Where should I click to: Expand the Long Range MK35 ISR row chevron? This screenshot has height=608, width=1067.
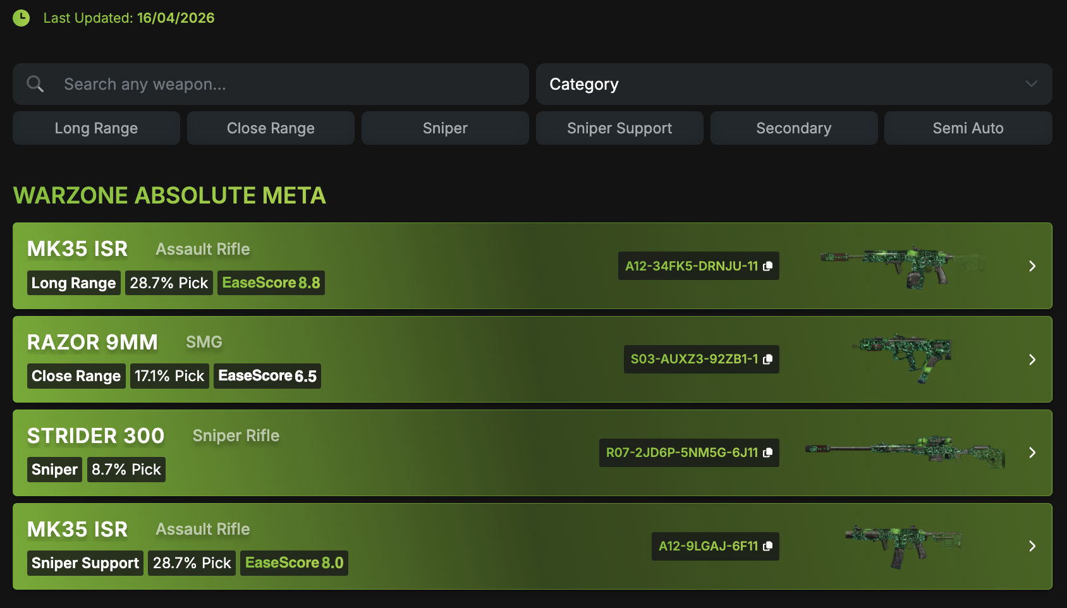pos(1032,266)
